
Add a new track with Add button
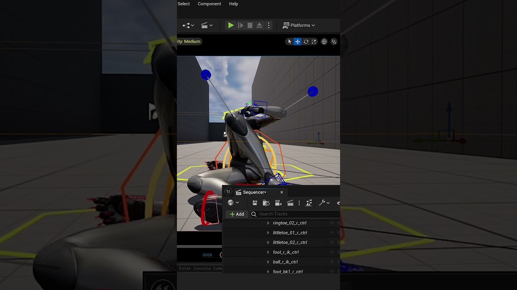click(x=237, y=214)
